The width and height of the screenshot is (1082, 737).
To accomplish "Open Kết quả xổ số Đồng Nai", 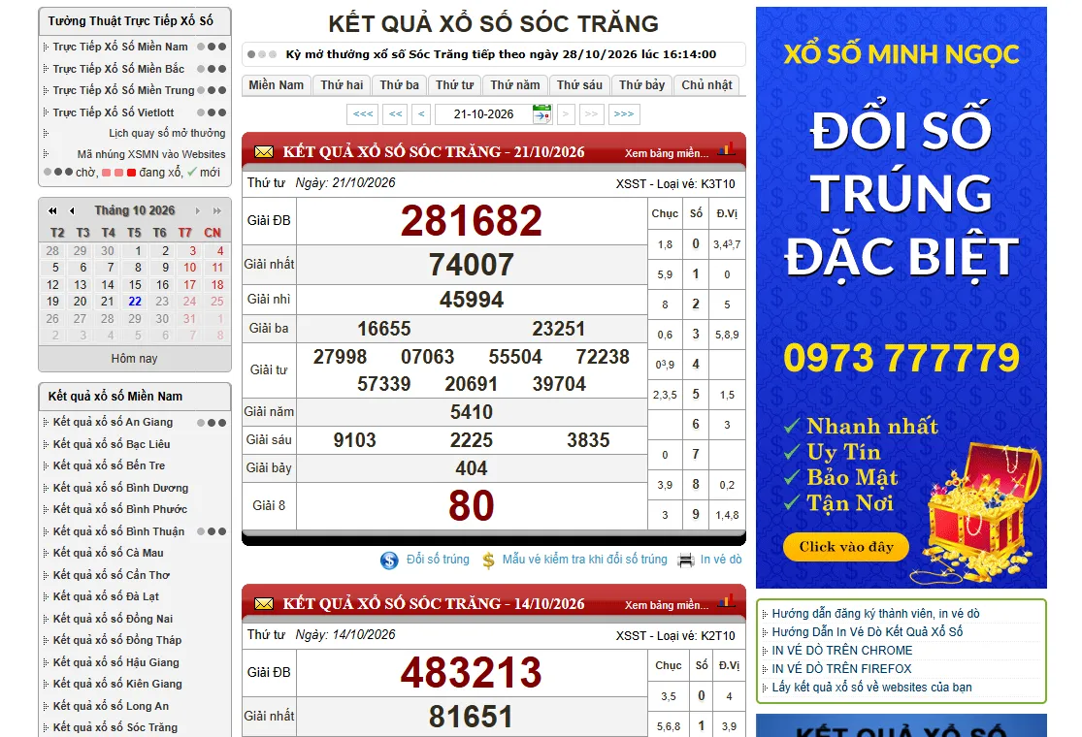I will pyautogui.click(x=113, y=619).
